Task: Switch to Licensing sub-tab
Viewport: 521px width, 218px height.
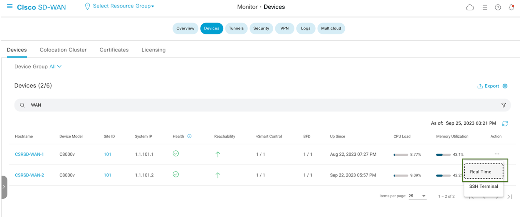Action: [154, 50]
